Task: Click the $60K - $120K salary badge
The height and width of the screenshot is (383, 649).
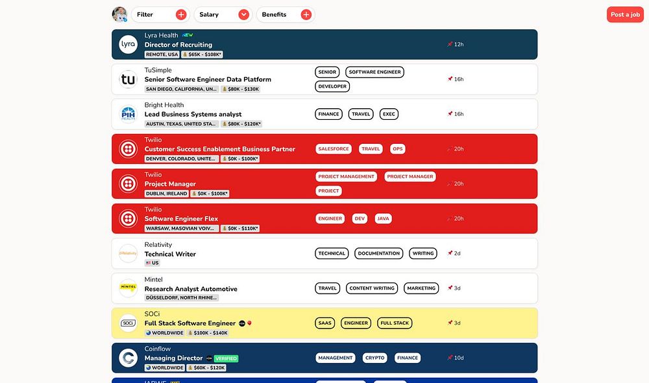Action: (206, 367)
